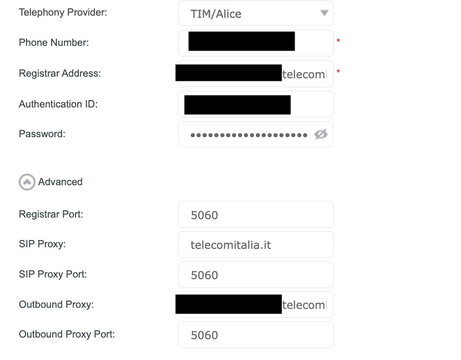Viewport: 461px width, 360px height.
Task: Collapse the Advanced section using the circular arrow icon
Action: tap(27, 182)
